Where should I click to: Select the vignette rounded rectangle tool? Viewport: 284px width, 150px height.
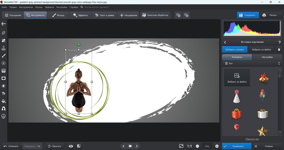pos(4,78)
